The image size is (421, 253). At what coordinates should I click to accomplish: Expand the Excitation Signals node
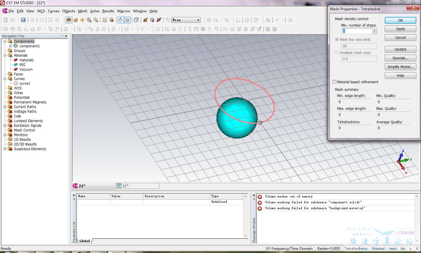coord(5,125)
